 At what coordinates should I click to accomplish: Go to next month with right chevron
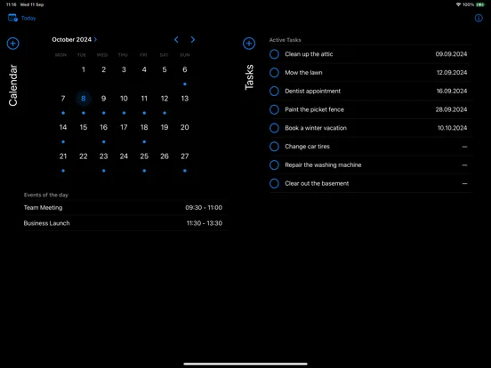193,39
